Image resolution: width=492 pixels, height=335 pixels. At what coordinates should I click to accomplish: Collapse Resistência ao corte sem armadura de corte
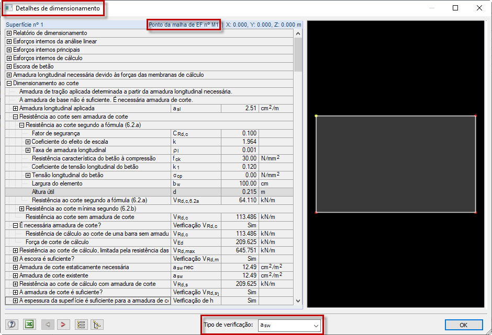tap(15, 117)
